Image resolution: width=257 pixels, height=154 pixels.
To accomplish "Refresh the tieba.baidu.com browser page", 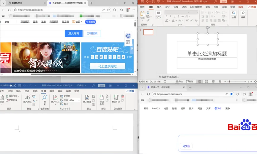I will [x=9, y=10].
